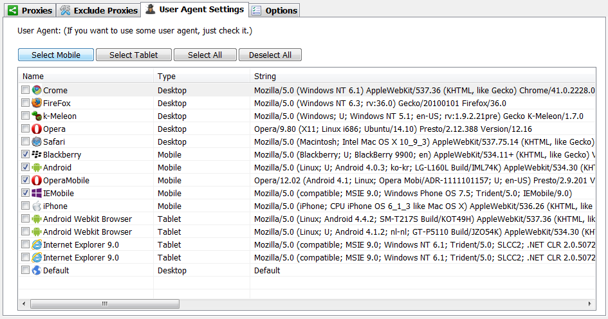Click the IEMobile/9.0 string cell
The image size is (608, 319).
(x=412, y=193)
